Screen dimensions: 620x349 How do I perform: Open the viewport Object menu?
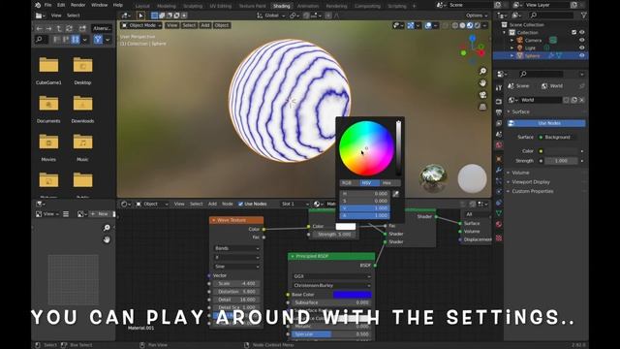pos(222,25)
